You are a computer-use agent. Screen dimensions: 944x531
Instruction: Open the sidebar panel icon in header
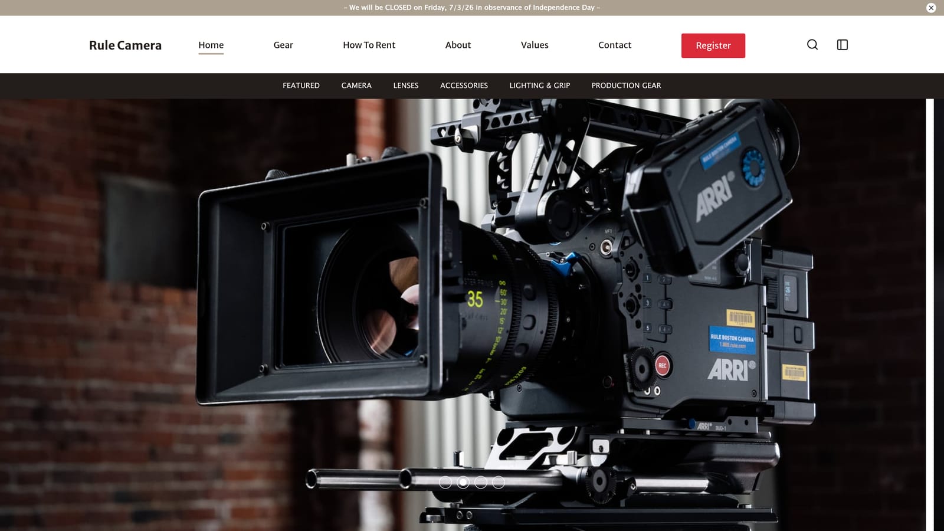[x=843, y=45]
